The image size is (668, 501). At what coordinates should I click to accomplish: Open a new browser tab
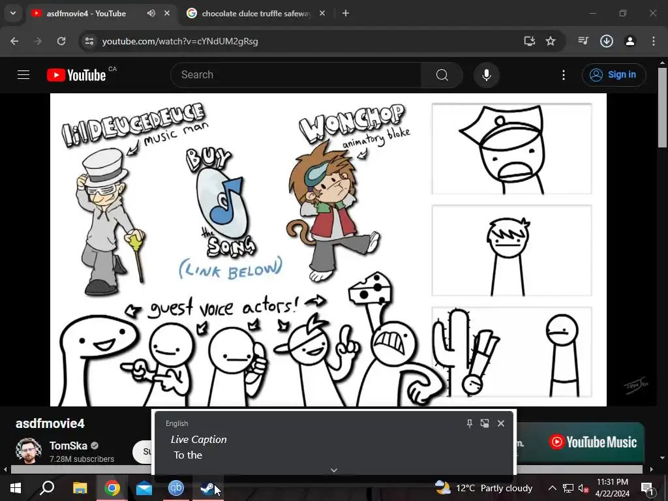[346, 13]
